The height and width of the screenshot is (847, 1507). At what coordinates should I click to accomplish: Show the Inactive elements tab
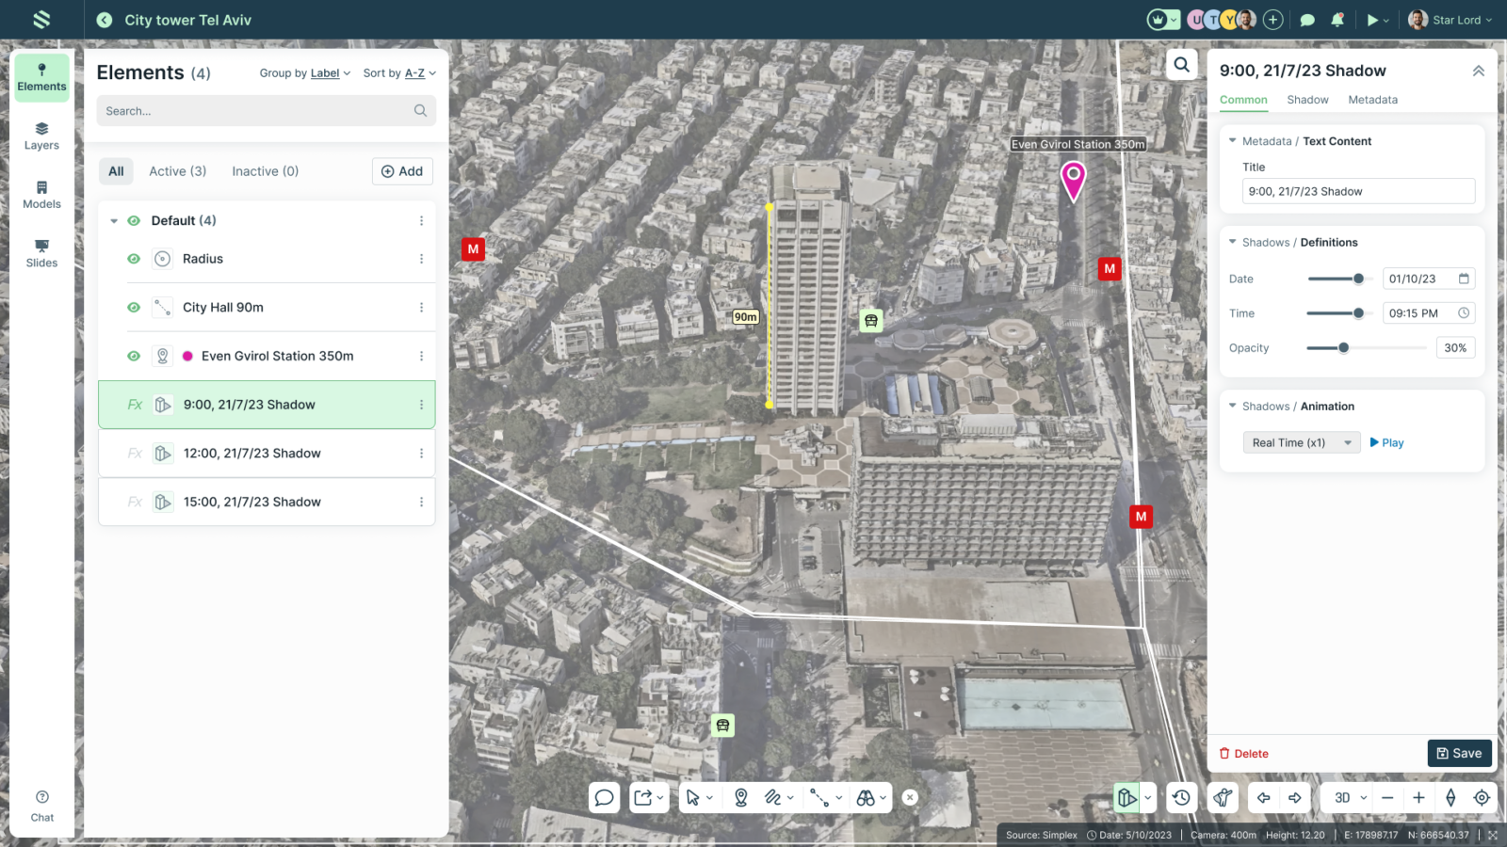tap(265, 171)
